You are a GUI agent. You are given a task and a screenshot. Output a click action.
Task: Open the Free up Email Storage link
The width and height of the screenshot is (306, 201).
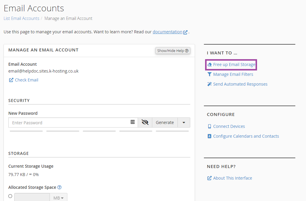click(234, 65)
